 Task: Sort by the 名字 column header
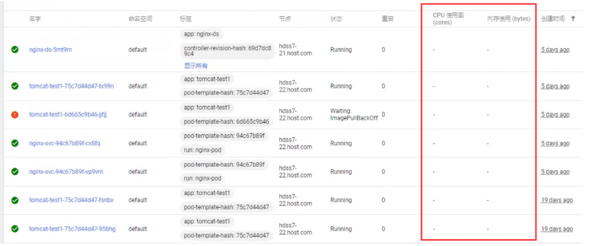pos(35,19)
